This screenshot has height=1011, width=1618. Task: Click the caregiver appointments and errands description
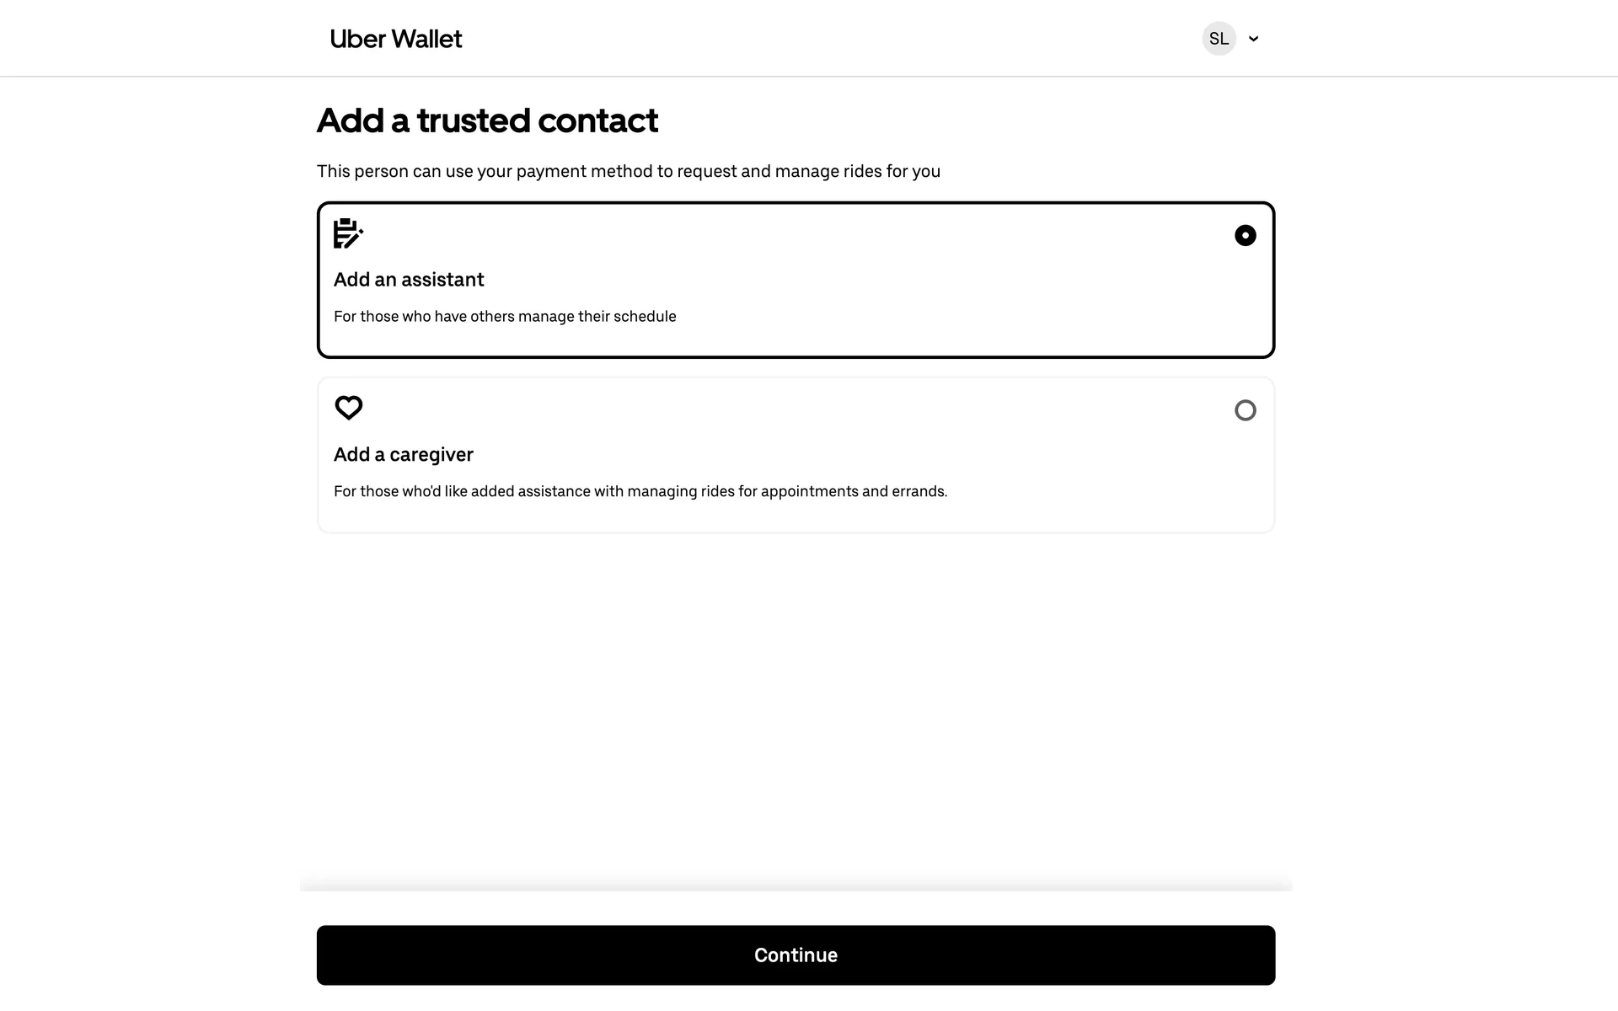640,492
